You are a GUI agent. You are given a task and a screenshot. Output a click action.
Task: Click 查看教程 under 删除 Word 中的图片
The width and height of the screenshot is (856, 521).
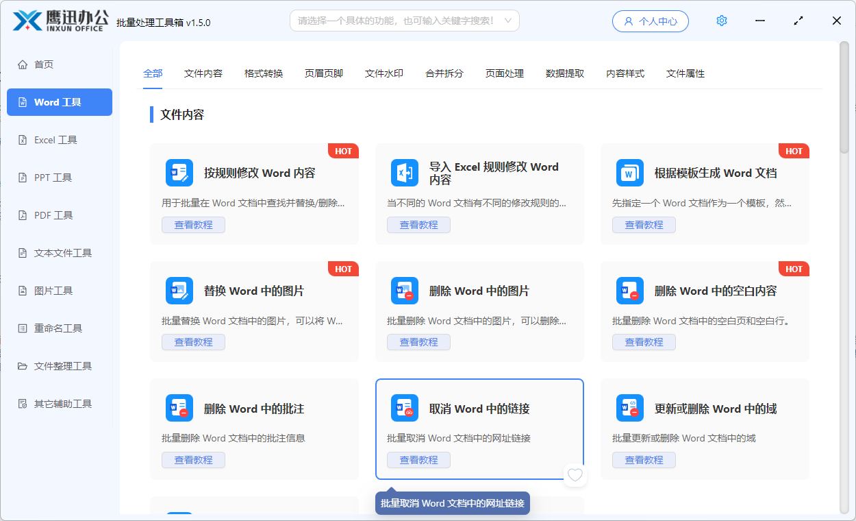418,341
